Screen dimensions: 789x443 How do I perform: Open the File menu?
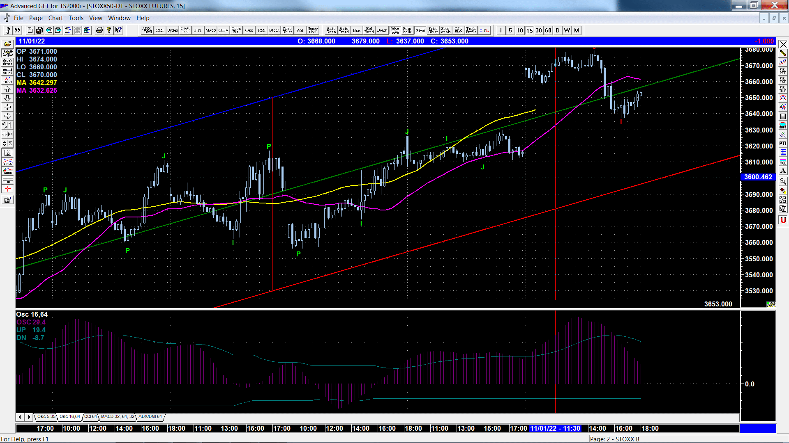click(x=18, y=18)
